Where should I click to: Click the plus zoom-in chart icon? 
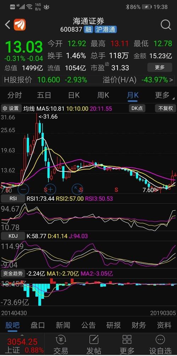coord(50,189)
